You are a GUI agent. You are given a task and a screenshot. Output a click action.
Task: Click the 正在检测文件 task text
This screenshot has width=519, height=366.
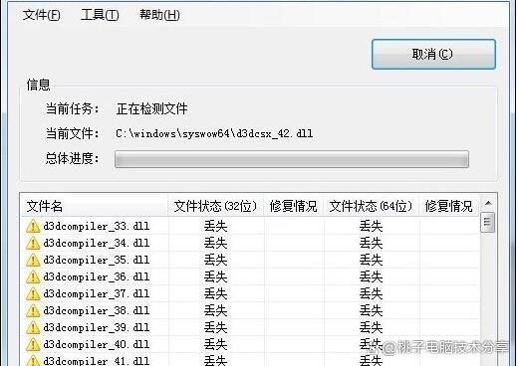[x=152, y=109]
